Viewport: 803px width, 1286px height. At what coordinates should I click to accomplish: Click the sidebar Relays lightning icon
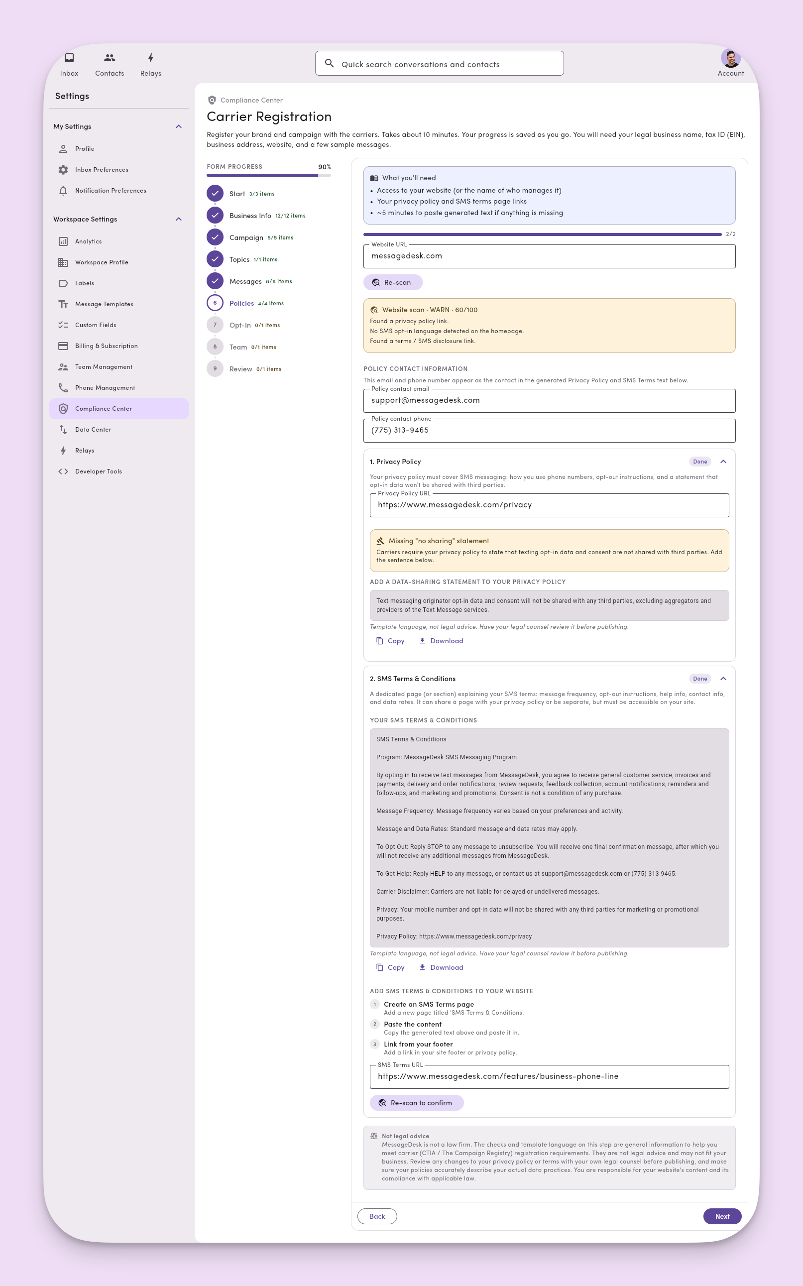click(x=63, y=450)
